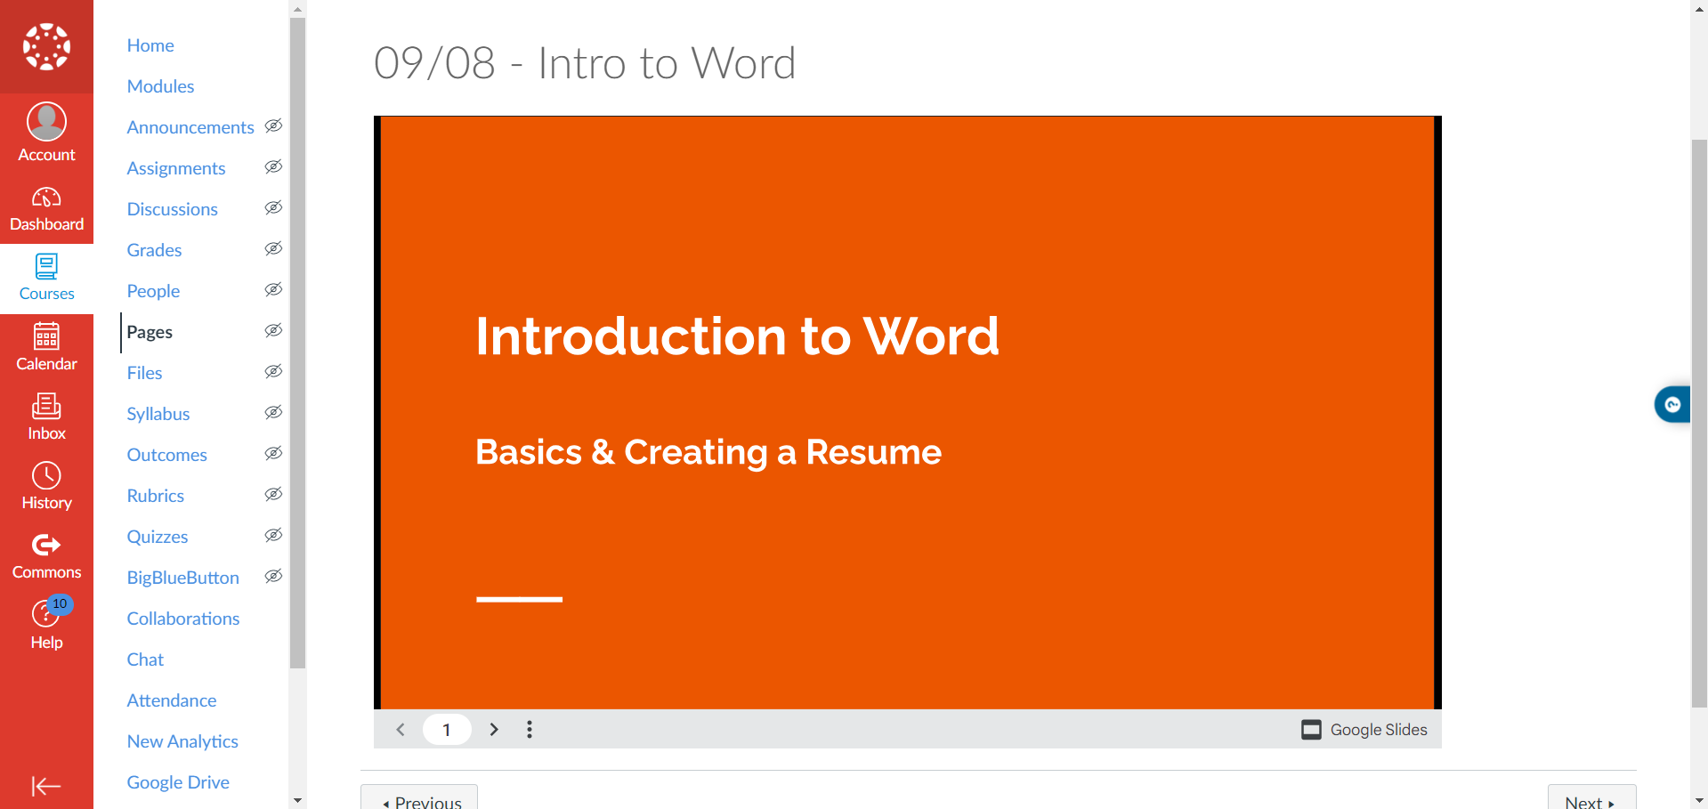Open Discussions in course navigation

click(172, 209)
